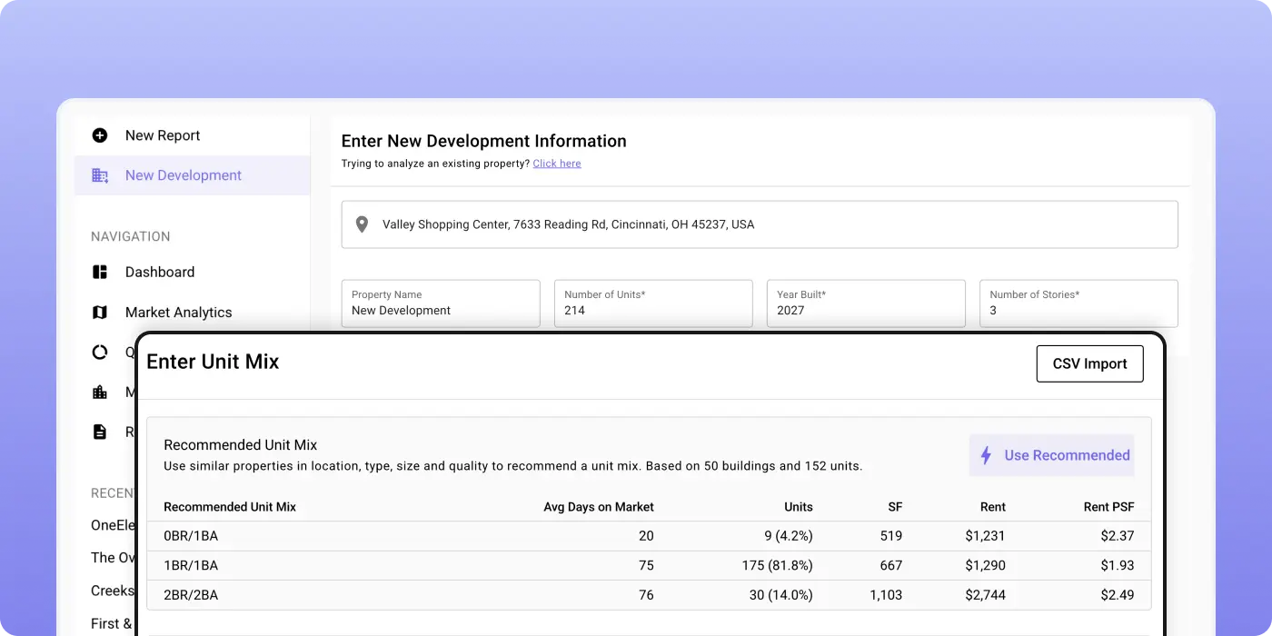Apply the Use Recommended unit mix
Viewport: 1272px width, 636px height.
[1052, 455]
